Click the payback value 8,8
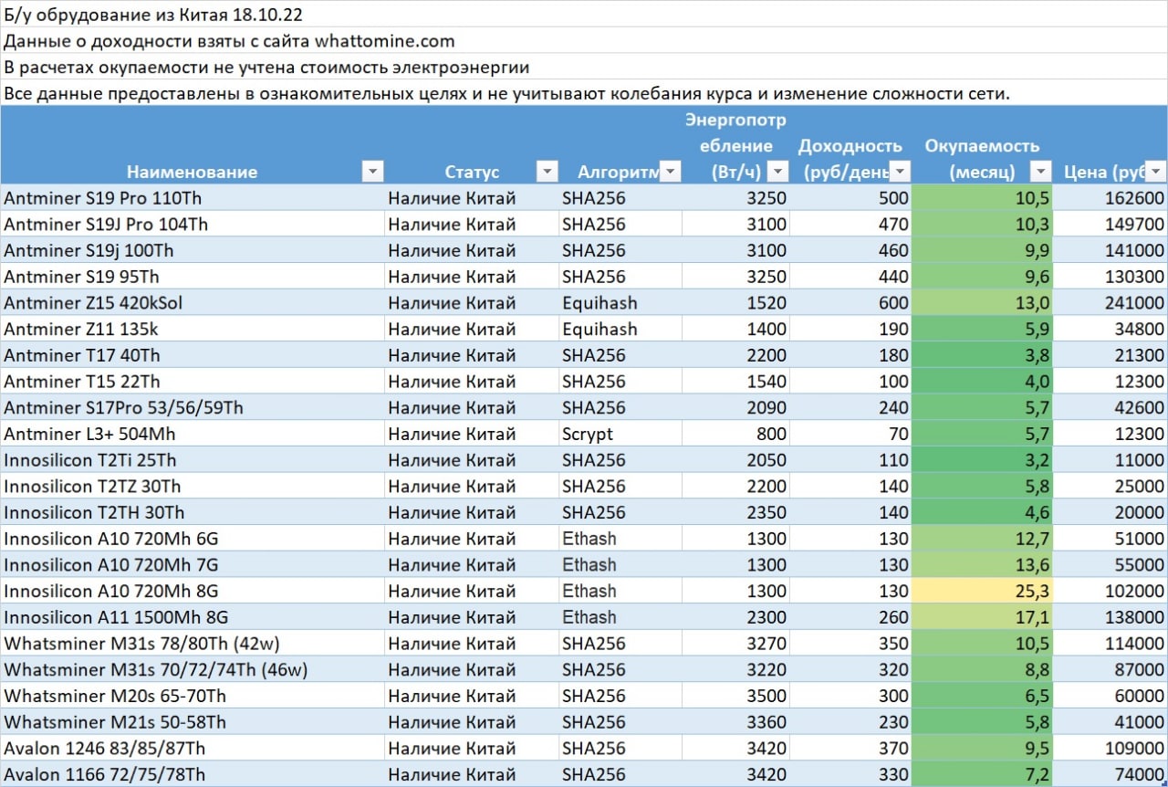The image size is (1168, 787). click(x=983, y=670)
